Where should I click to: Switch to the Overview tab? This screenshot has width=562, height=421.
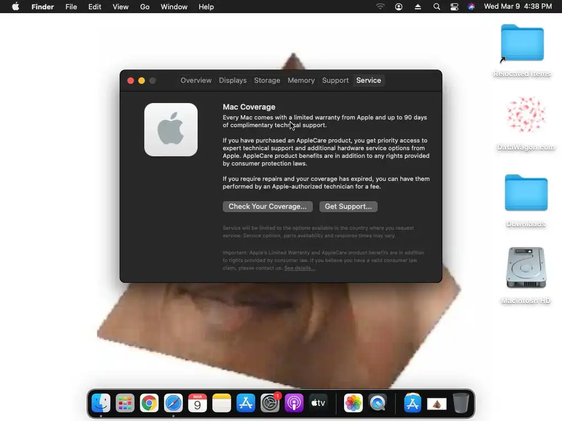[x=196, y=80]
